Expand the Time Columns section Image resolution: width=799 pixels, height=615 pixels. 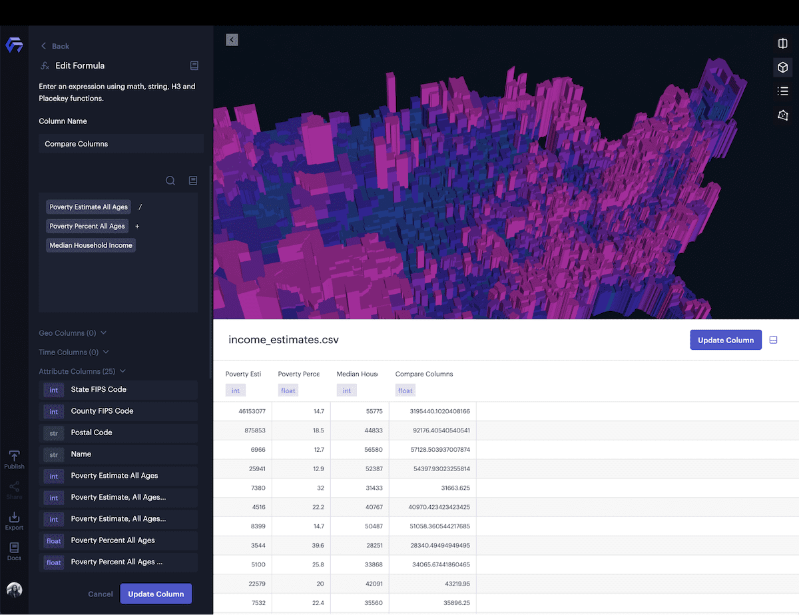pos(73,352)
